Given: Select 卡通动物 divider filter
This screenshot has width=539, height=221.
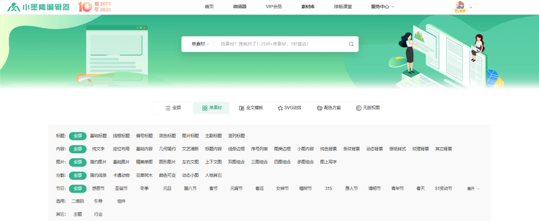Looking at the screenshot, I should 121,175.
